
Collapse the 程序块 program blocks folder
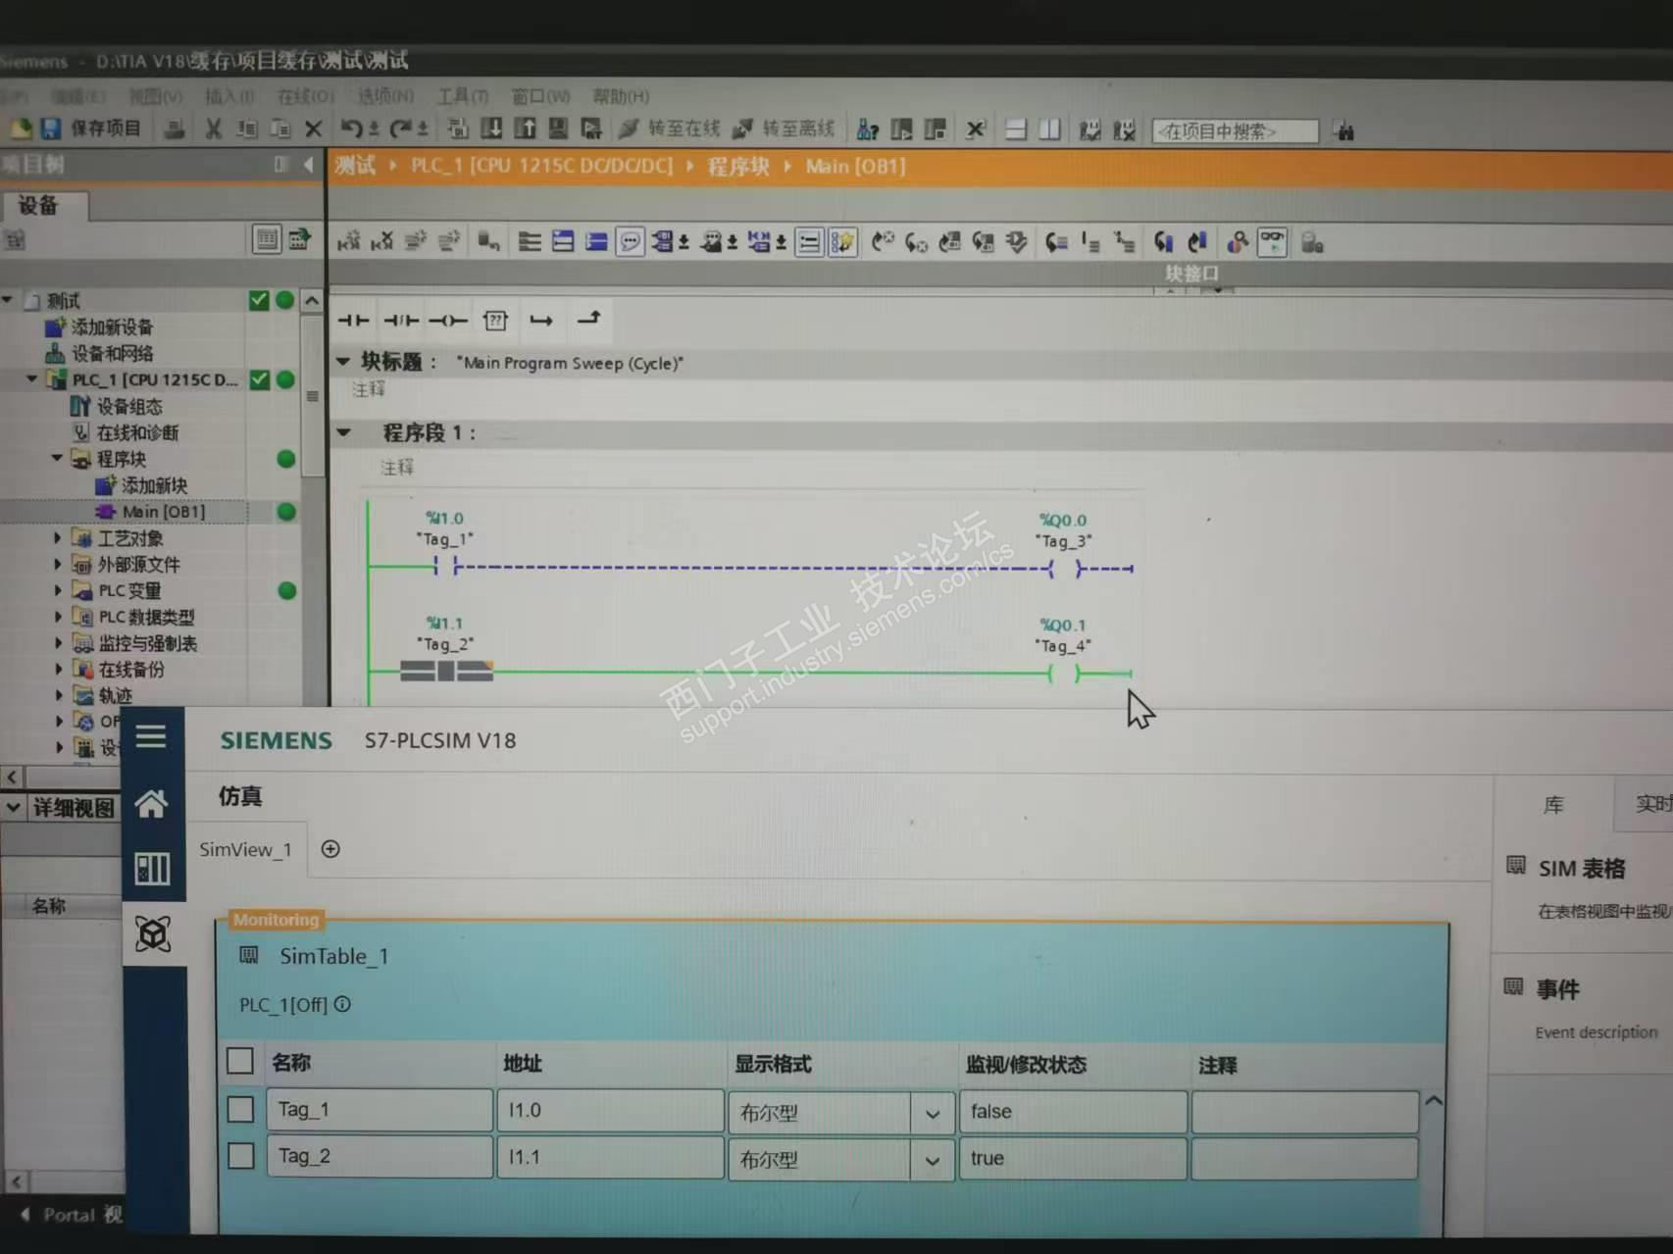[57, 458]
